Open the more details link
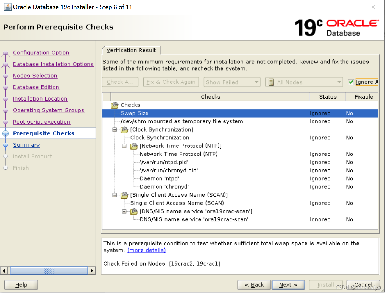Screen dimensions: 385x293 click(147, 250)
